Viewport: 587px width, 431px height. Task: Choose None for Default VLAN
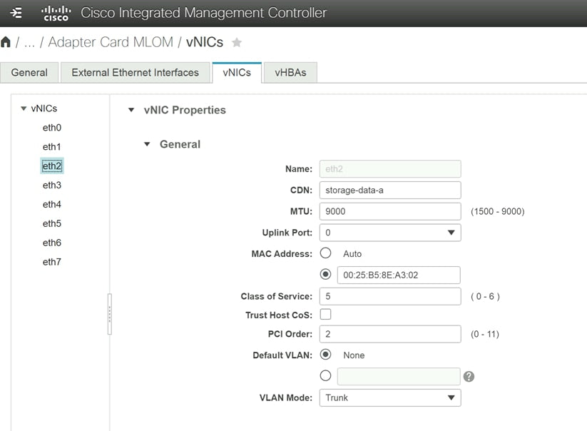(x=326, y=355)
